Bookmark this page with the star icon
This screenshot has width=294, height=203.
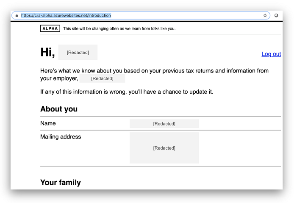point(265,15)
